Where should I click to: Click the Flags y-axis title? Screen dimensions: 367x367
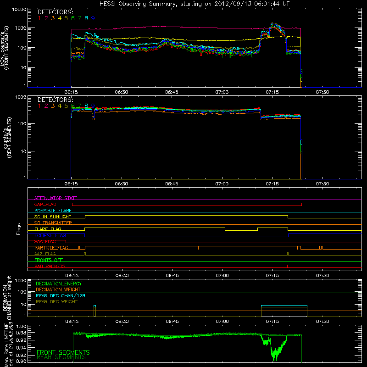coord(19,229)
